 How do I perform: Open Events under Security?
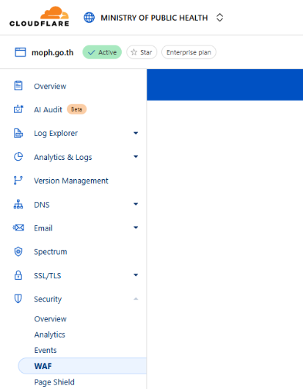click(x=45, y=350)
